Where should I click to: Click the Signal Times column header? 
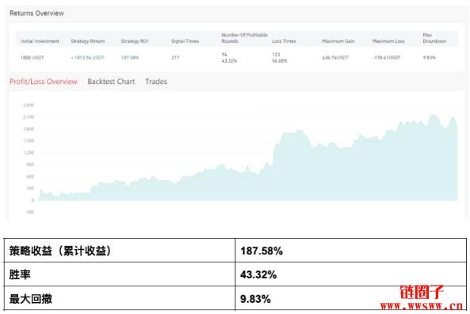185,41
